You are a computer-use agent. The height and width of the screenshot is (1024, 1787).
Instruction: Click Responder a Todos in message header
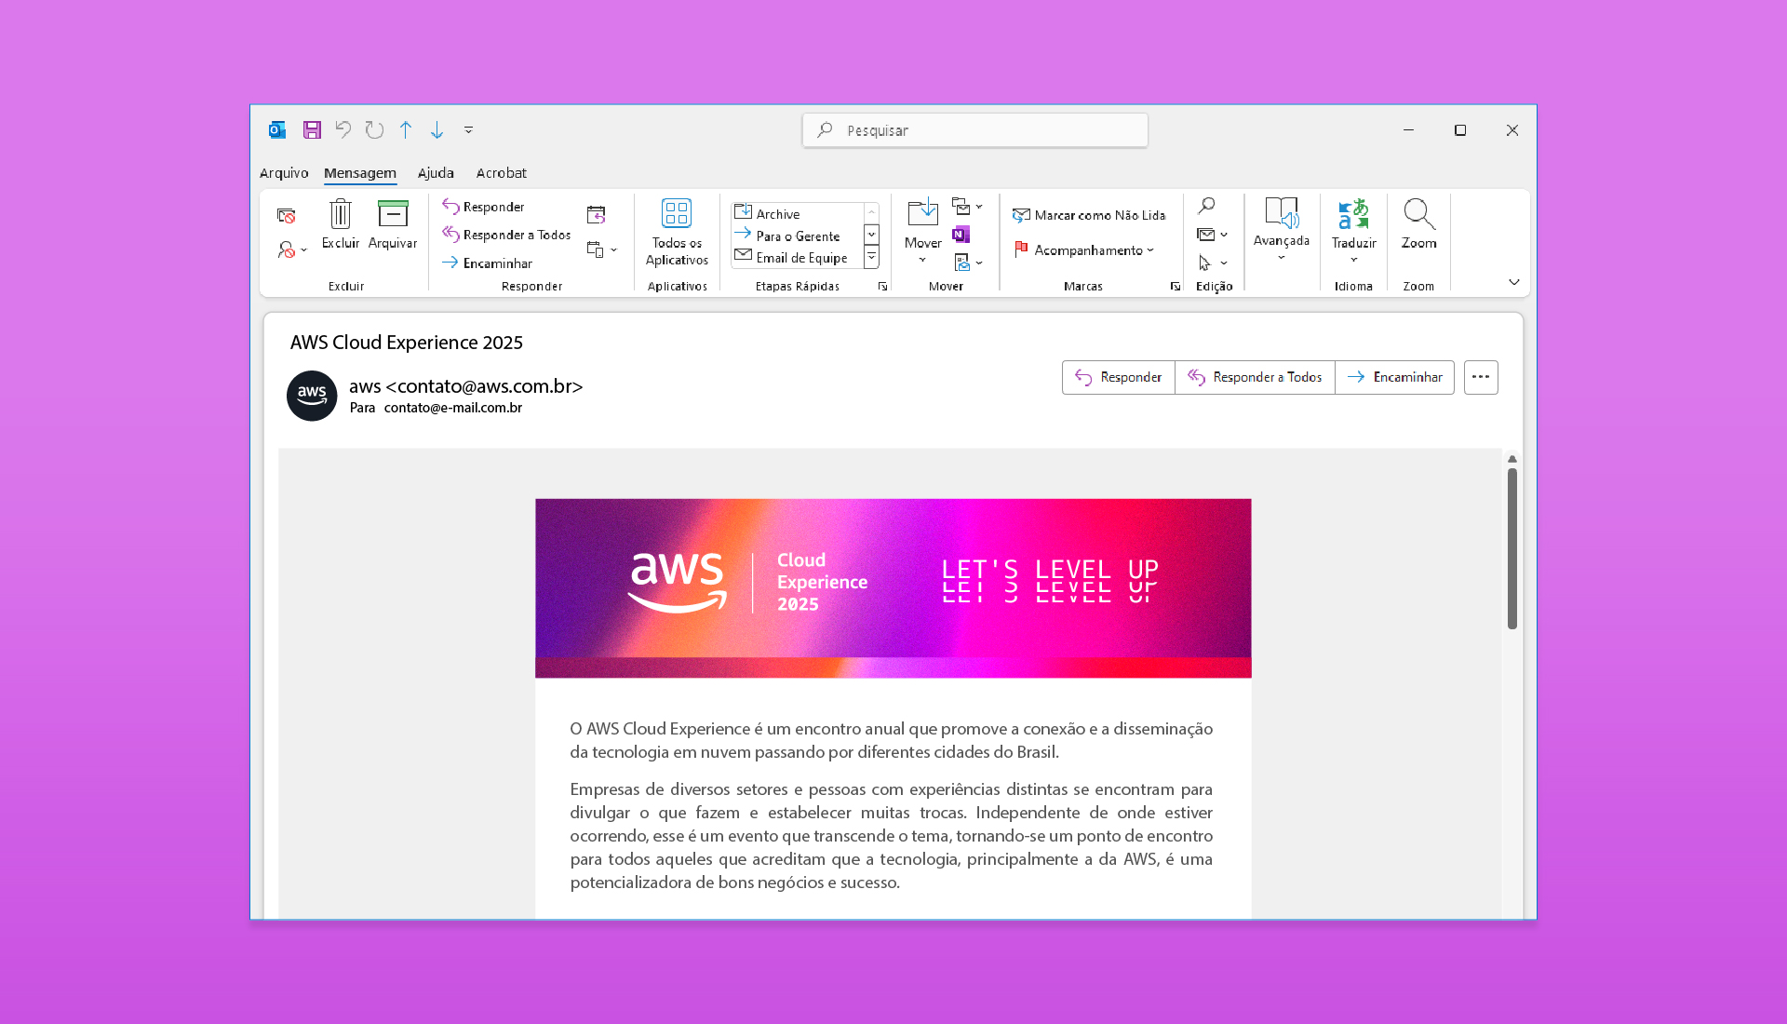click(1255, 377)
